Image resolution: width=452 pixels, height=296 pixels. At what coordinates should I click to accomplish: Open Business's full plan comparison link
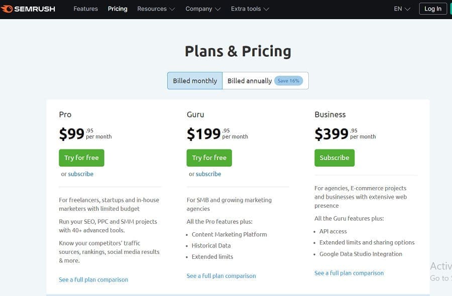349,273
